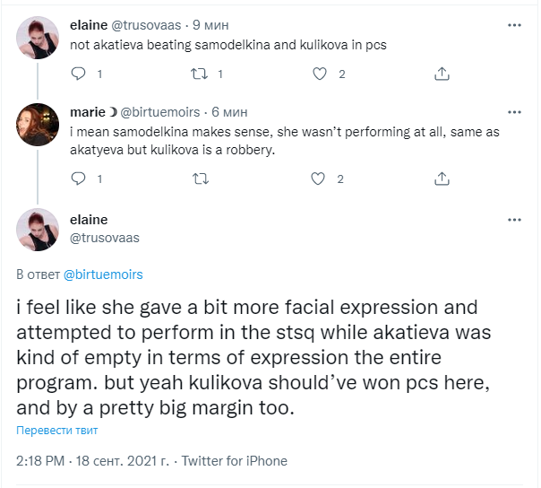Open @trusovaas handle on main tweet

104,237
